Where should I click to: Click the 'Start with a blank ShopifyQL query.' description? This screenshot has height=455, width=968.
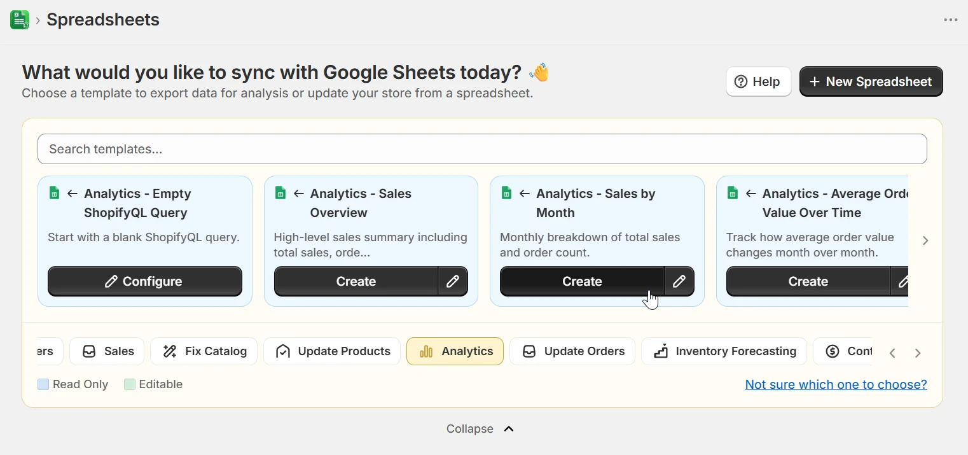144,237
